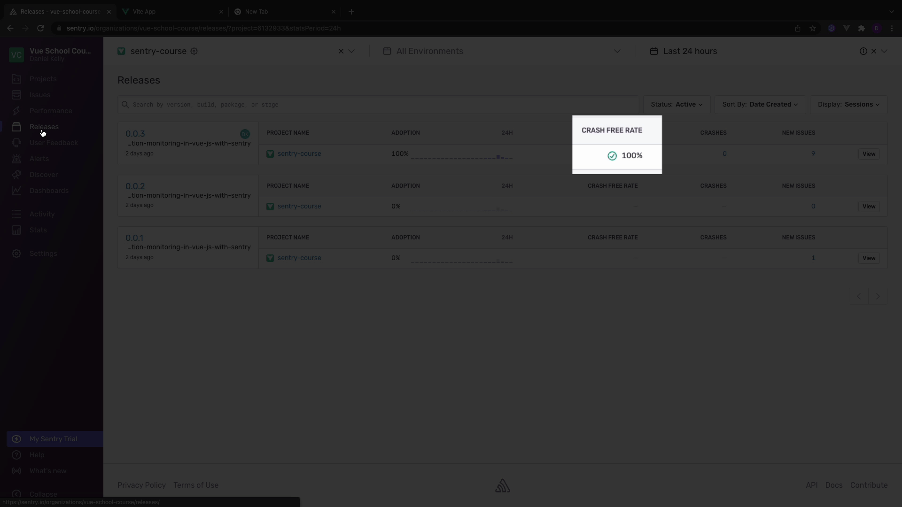The image size is (902, 507).
Task: Open the Contribute footer link
Action: point(869,485)
